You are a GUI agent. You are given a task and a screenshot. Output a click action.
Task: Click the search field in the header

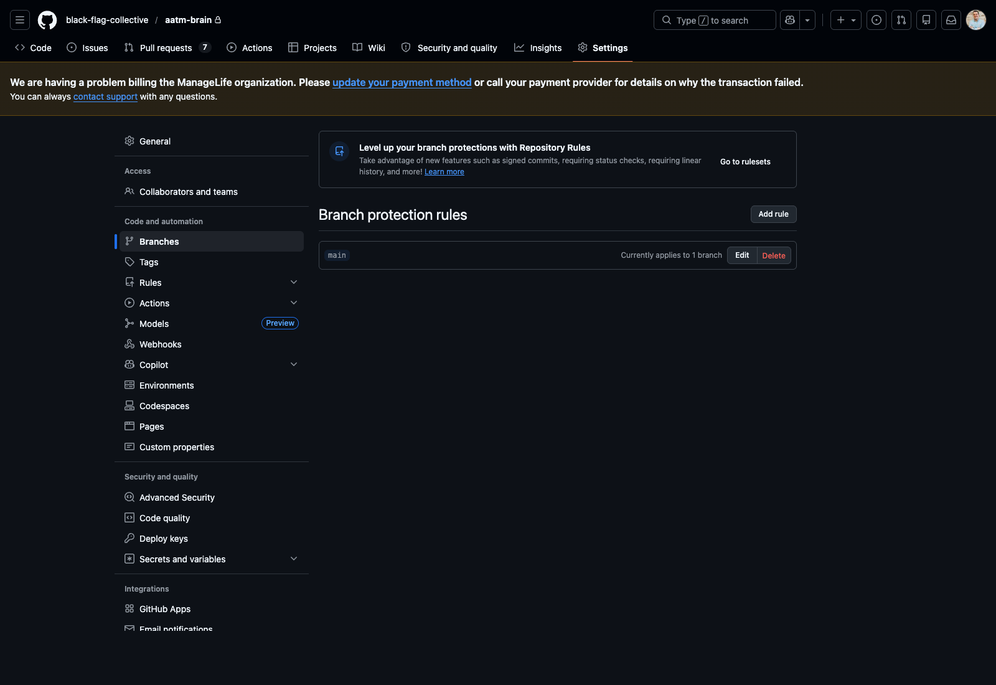(714, 20)
